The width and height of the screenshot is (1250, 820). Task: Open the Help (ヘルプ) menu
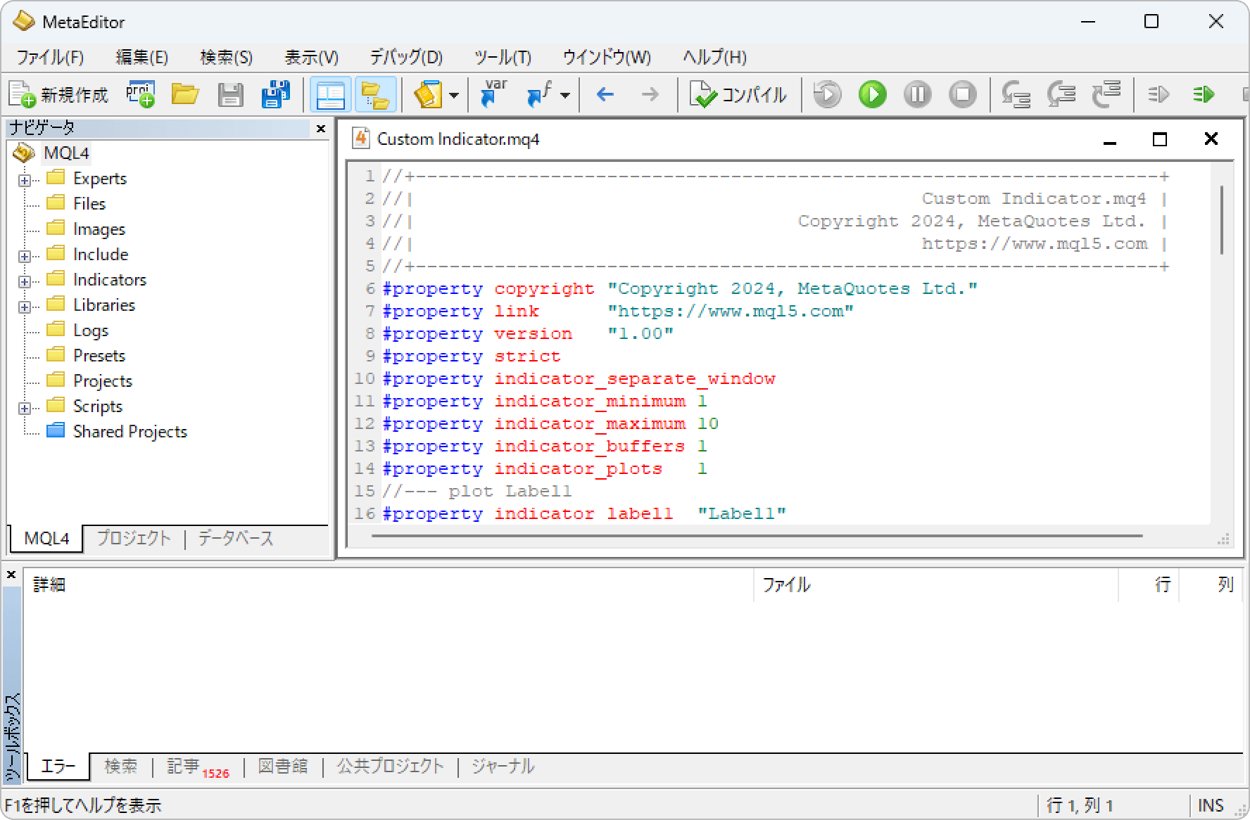coord(714,57)
